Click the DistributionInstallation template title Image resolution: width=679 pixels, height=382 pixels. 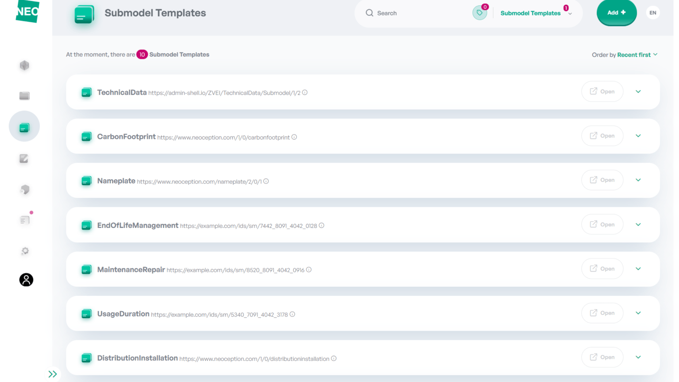(x=137, y=358)
